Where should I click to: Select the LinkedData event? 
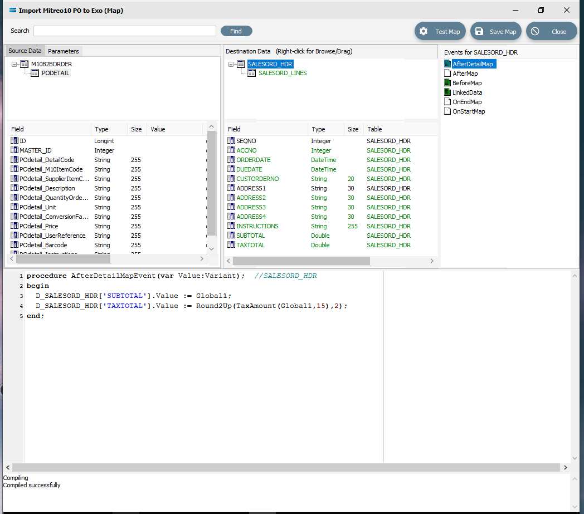pos(468,92)
